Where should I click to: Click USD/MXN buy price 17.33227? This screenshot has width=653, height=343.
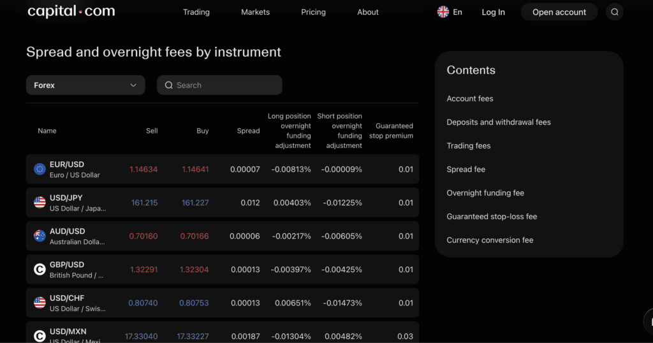click(x=193, y=337)
